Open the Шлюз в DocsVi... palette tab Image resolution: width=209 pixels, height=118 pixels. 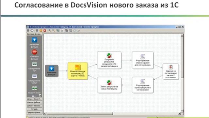pyautogui.click(x=34, y=99)
